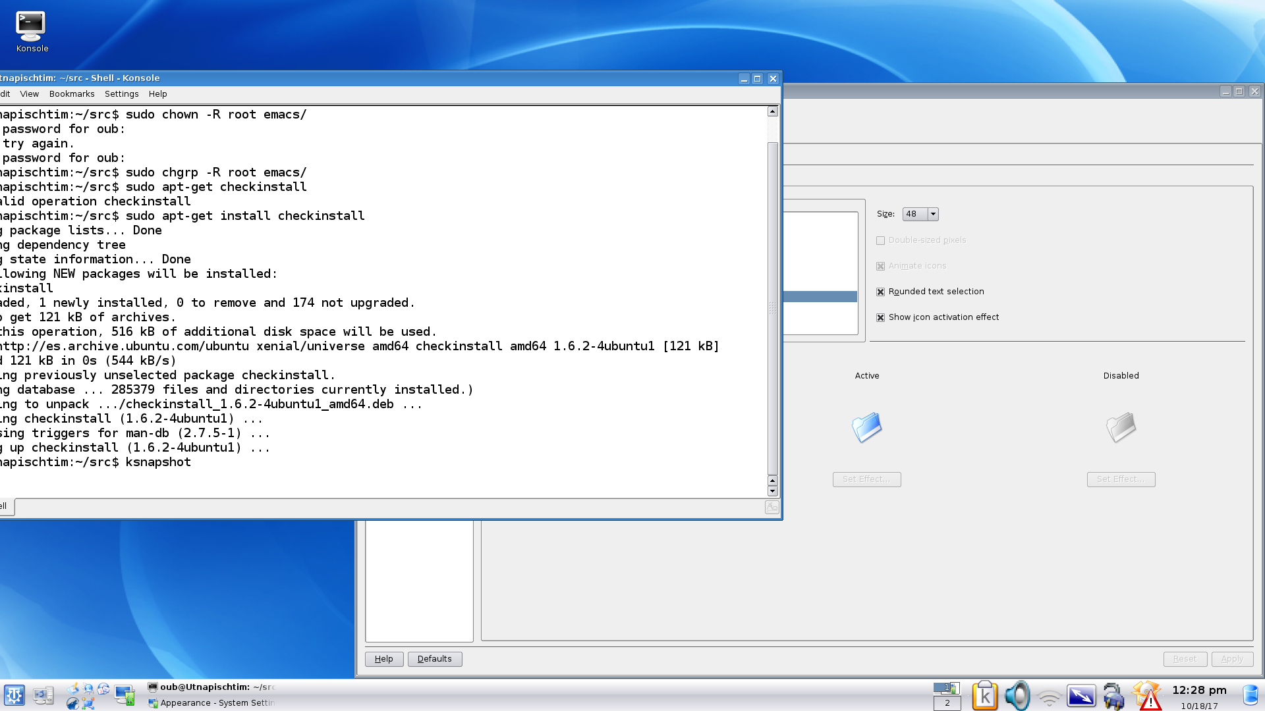Click the Active folder icon preview
Viewport: 1265px width, 711px height.
(866, 427)
